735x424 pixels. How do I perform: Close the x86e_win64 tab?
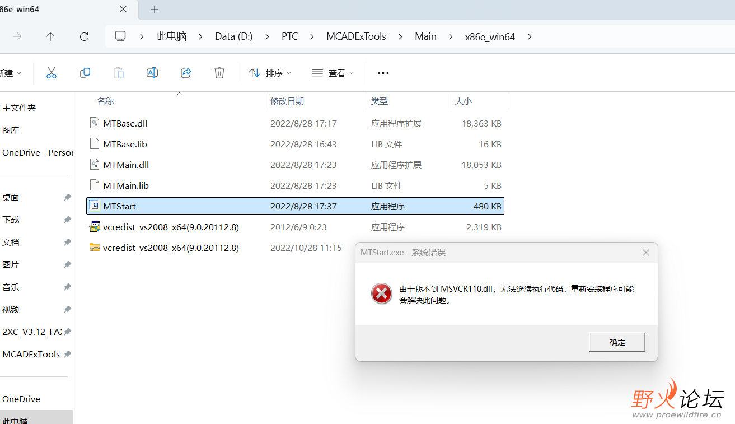point(124,10)
